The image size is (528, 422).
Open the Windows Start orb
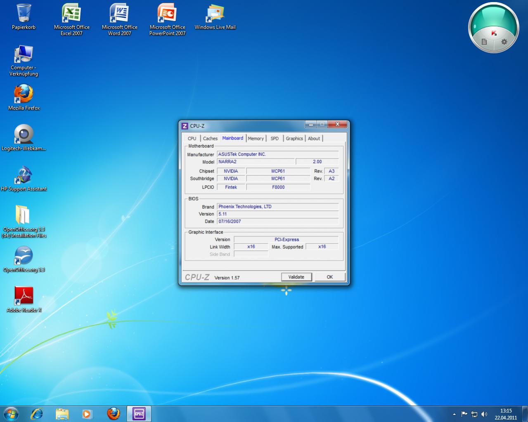coord(11,413)
